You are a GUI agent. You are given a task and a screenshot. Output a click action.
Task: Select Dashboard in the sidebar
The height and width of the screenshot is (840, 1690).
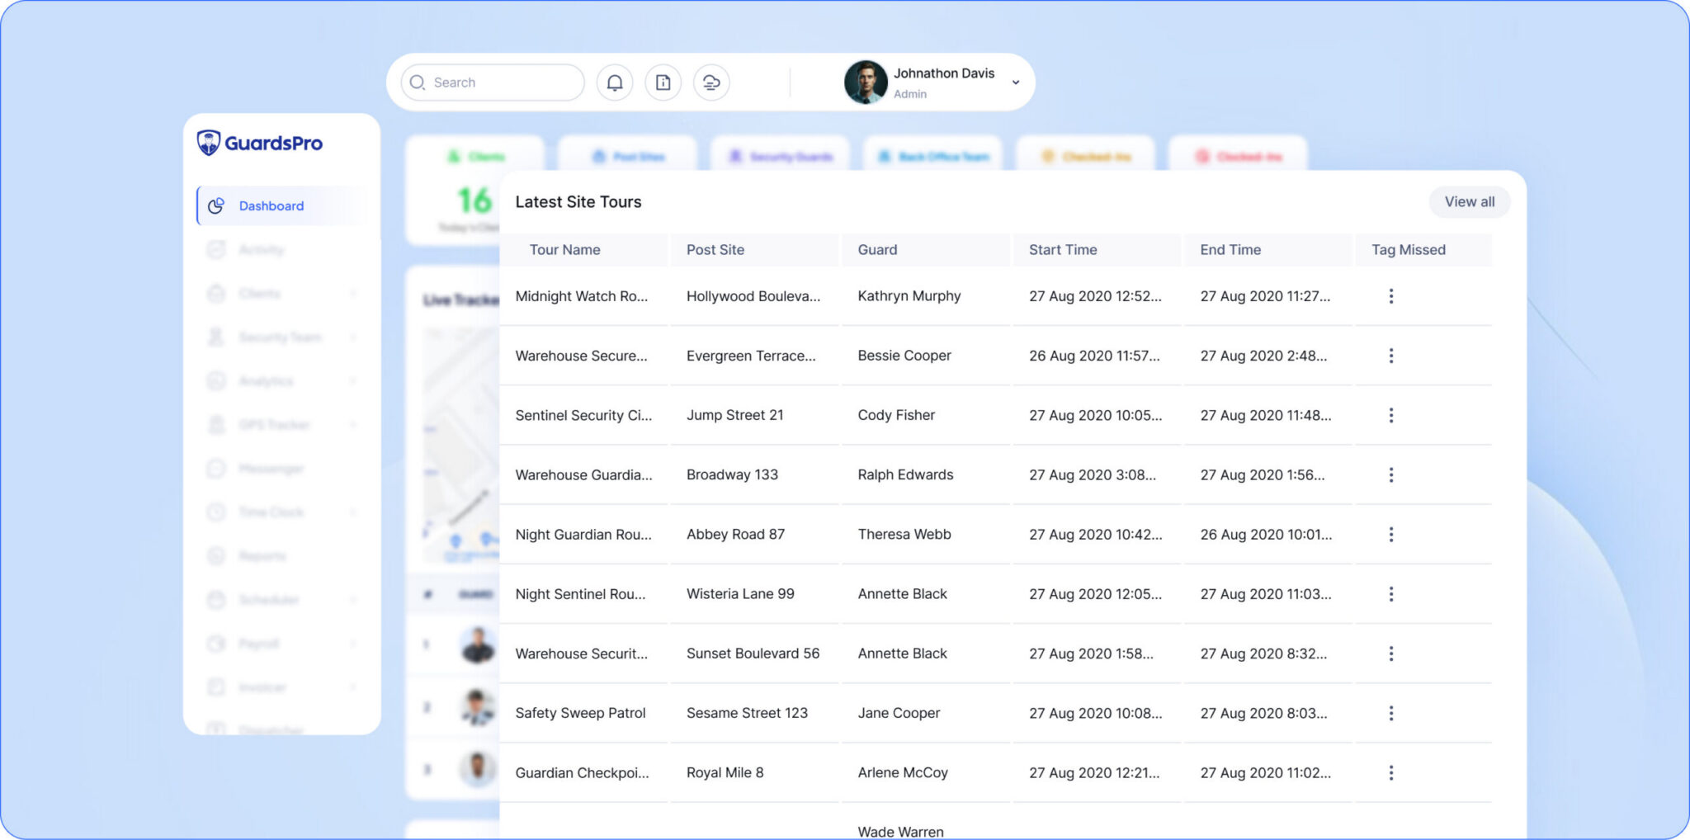[271, 205]
